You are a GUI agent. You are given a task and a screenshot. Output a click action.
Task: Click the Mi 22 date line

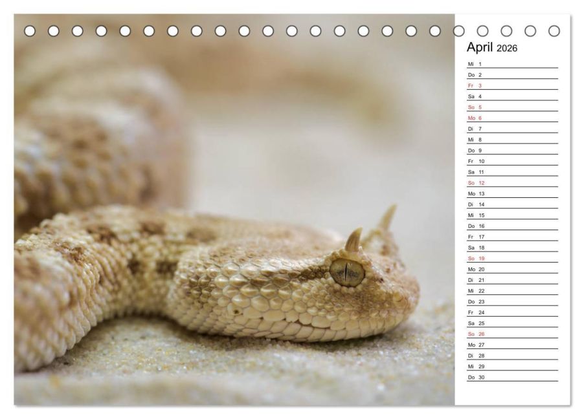click(x=511, y=291)
